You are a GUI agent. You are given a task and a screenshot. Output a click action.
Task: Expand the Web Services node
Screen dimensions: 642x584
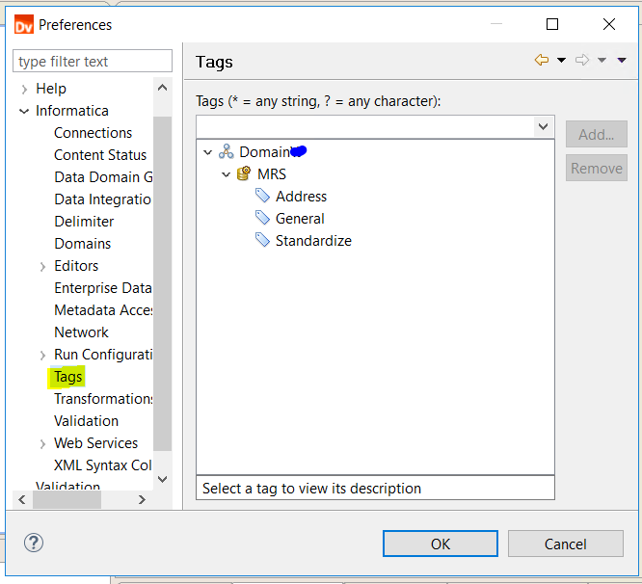(42, 444)
